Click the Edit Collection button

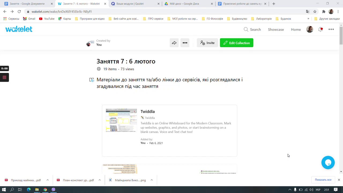[237, 43]
